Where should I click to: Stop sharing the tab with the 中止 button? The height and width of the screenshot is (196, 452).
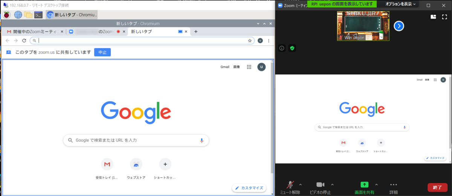(102, 52)
